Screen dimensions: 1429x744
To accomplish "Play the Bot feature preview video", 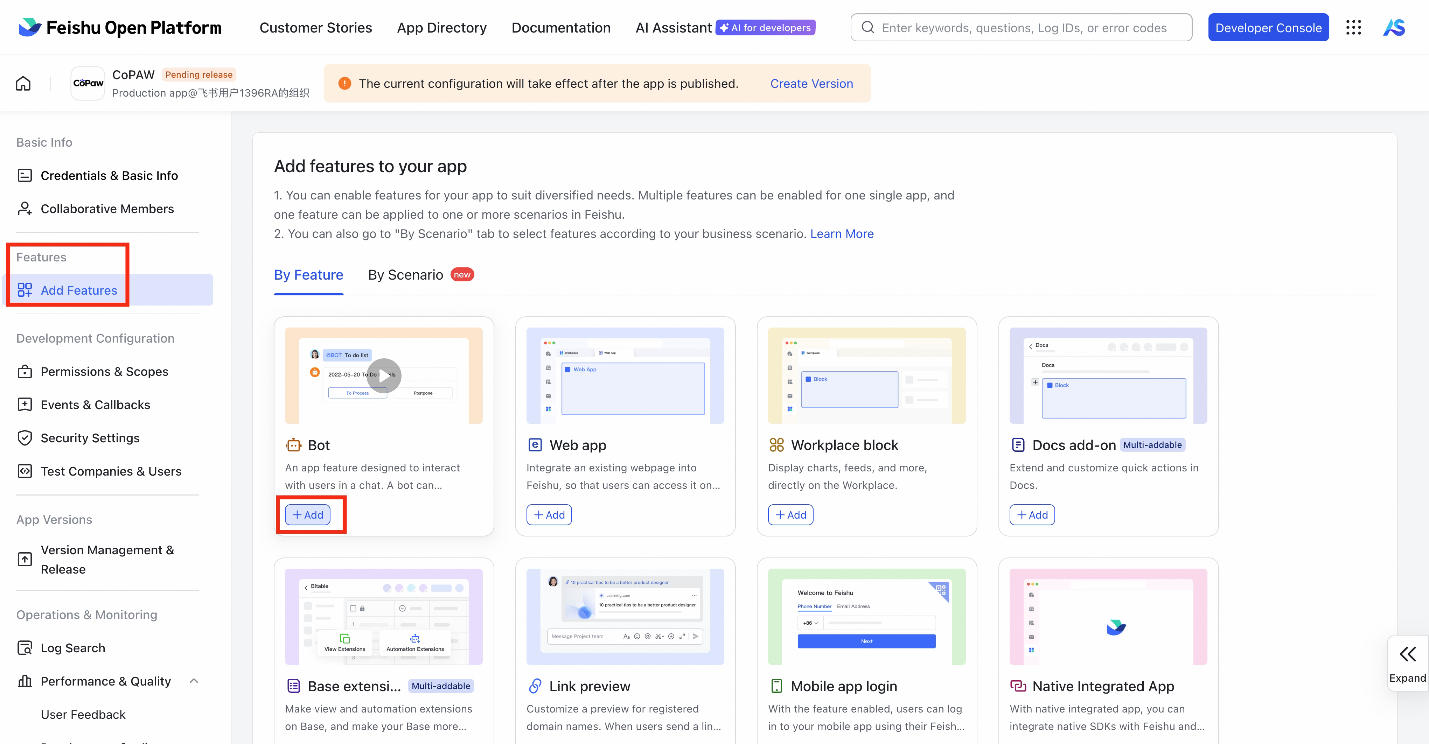I will 383,375.
